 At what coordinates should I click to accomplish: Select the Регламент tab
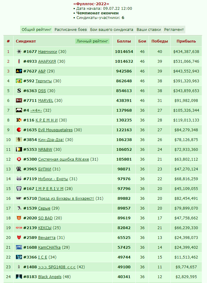click(x=174, y=30)
